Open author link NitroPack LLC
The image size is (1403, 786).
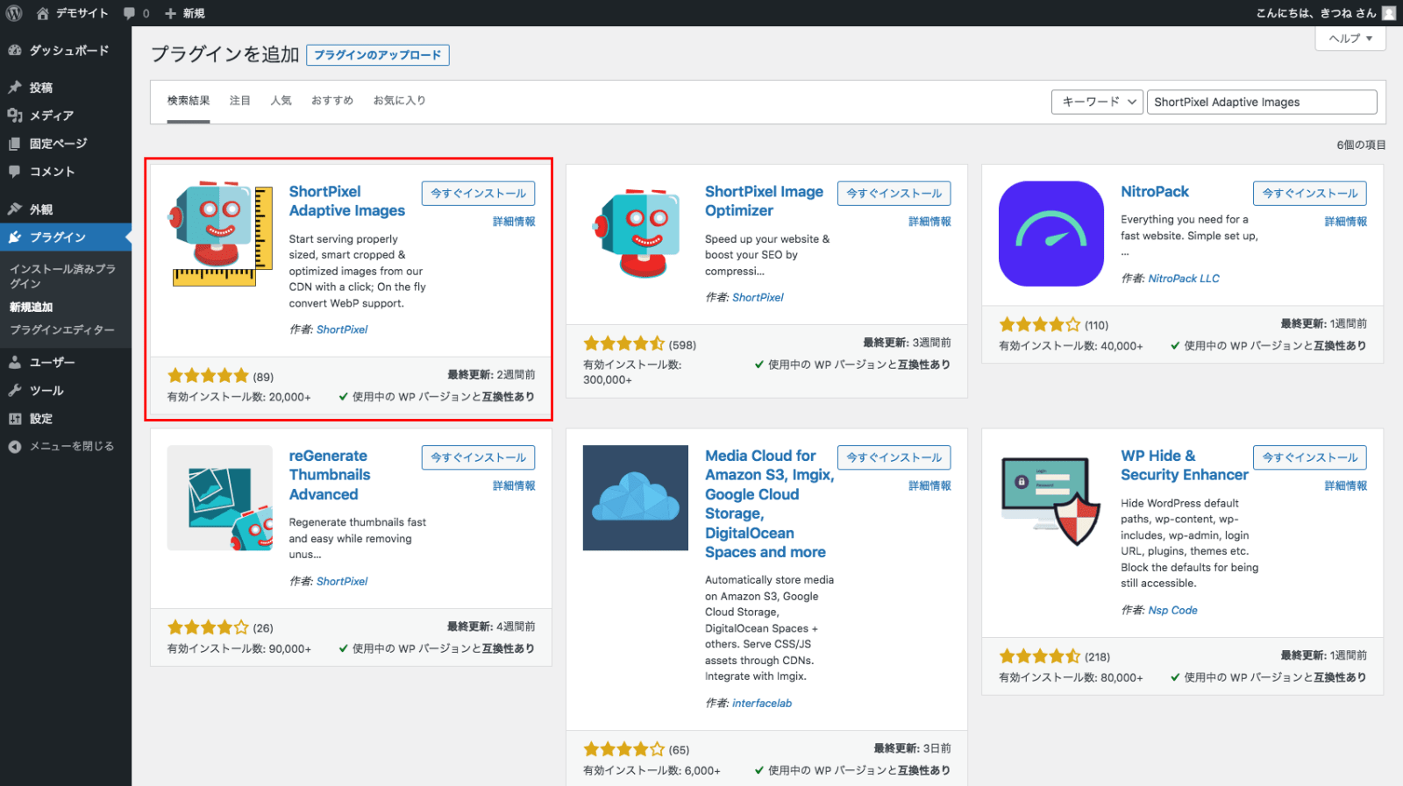(1184, 279)
